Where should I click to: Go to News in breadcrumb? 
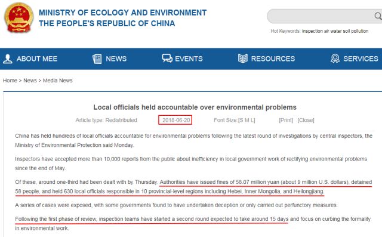click(x=30, y=81)
